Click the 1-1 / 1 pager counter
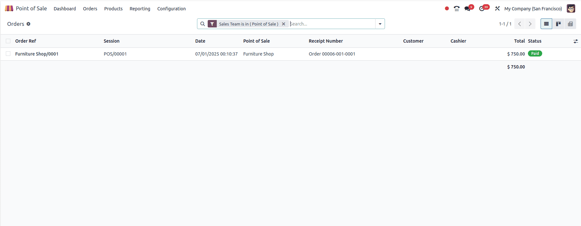 pyautogui.click(x=505, y=24)
